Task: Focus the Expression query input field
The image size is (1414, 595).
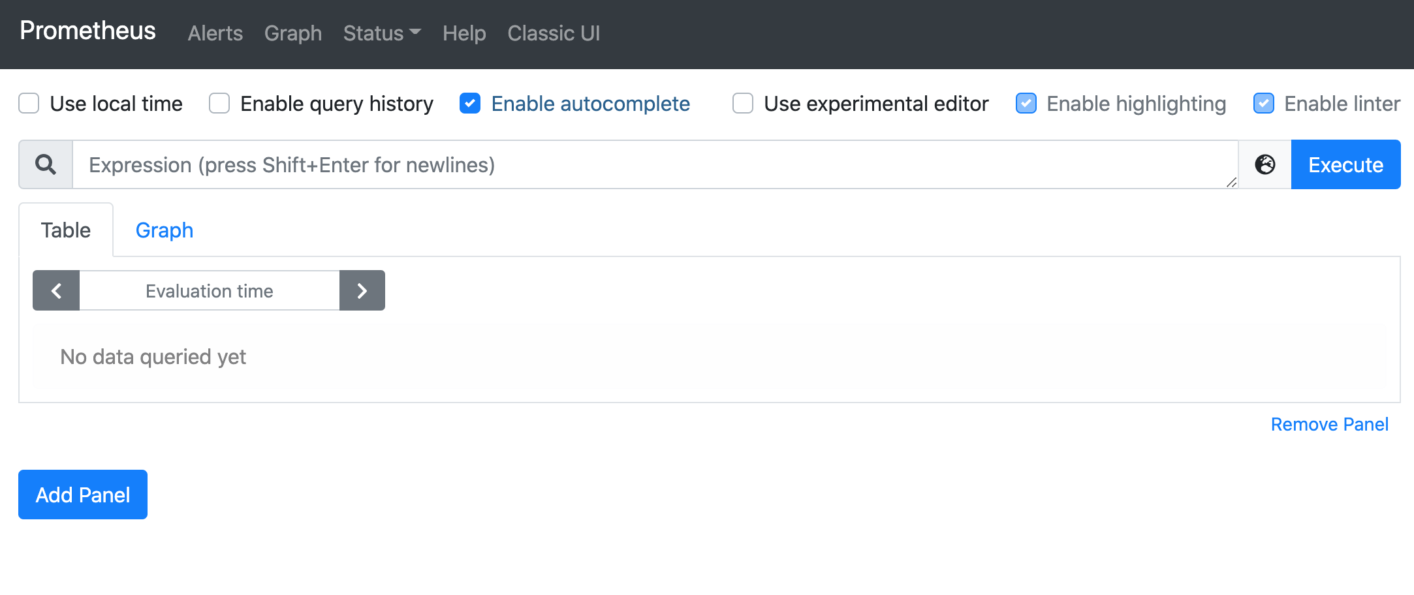Action: [x=653, y=165]
